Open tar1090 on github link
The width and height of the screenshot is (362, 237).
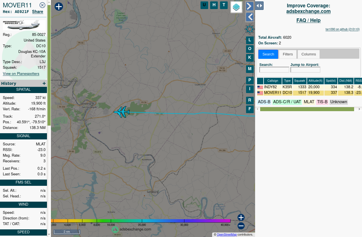pos(342,29)
